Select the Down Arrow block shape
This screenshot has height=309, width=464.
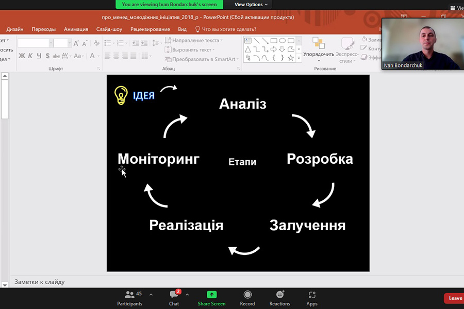pyautogui.click(x=283, y=49)
